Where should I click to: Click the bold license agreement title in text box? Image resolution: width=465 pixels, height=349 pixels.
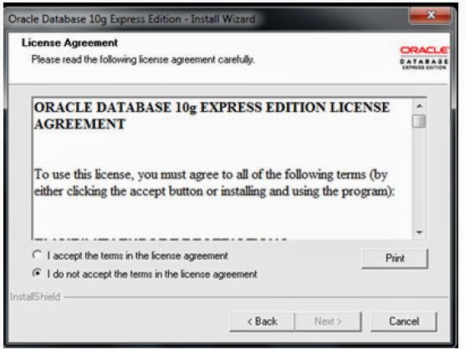(212, 115)
